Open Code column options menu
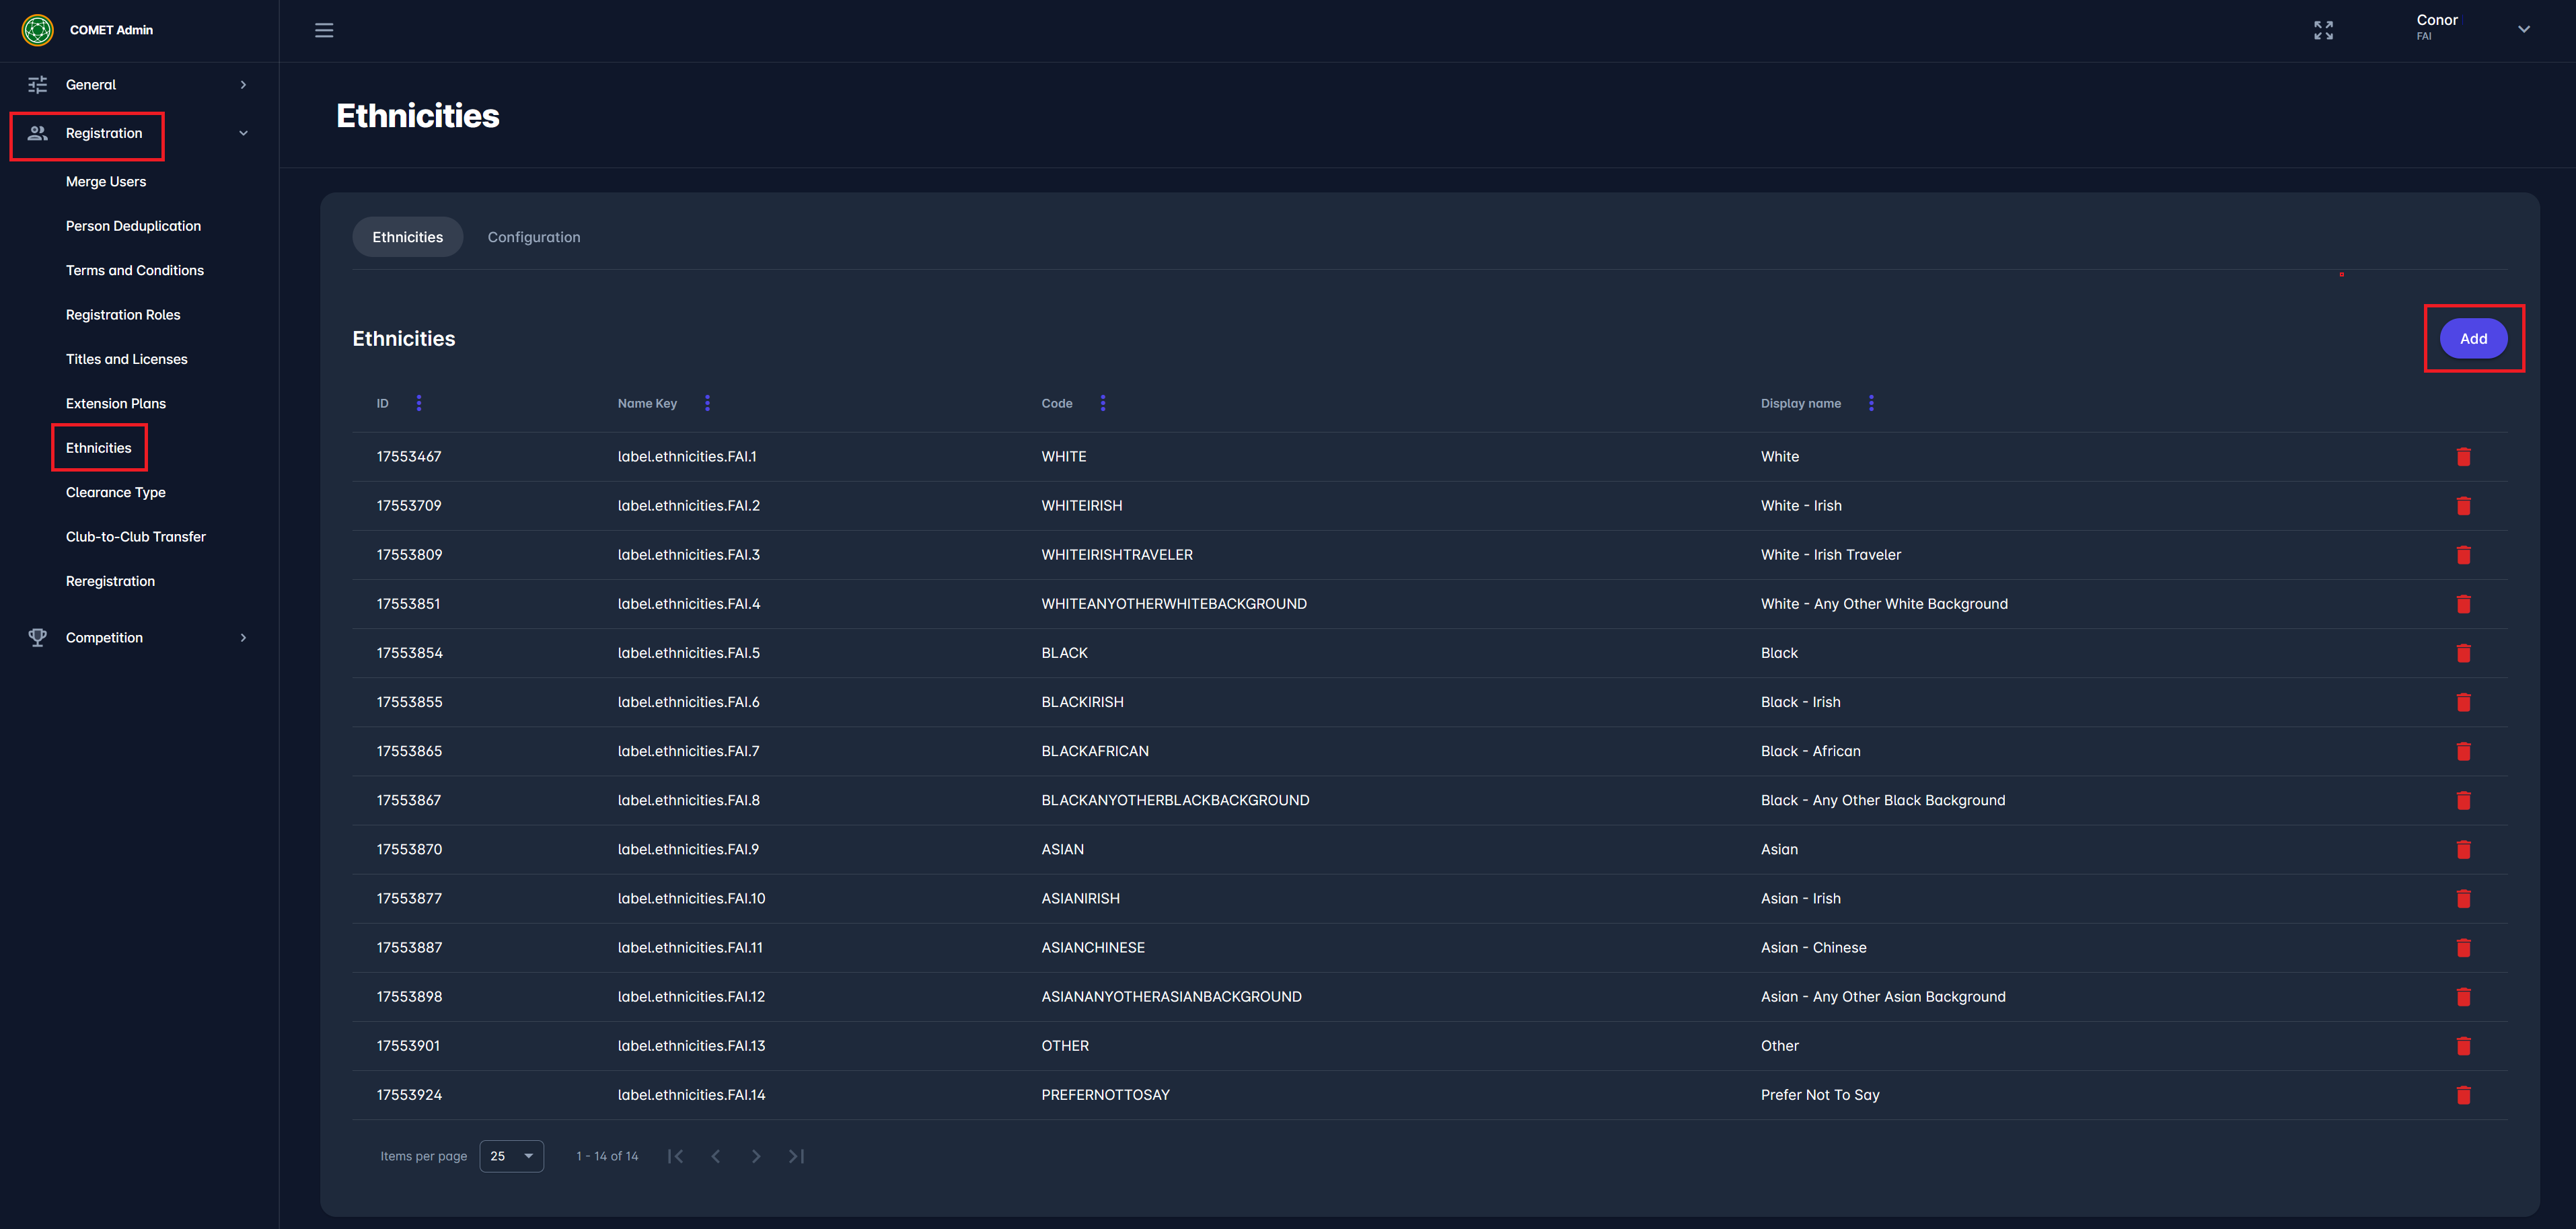 (x=1103, y=403)
